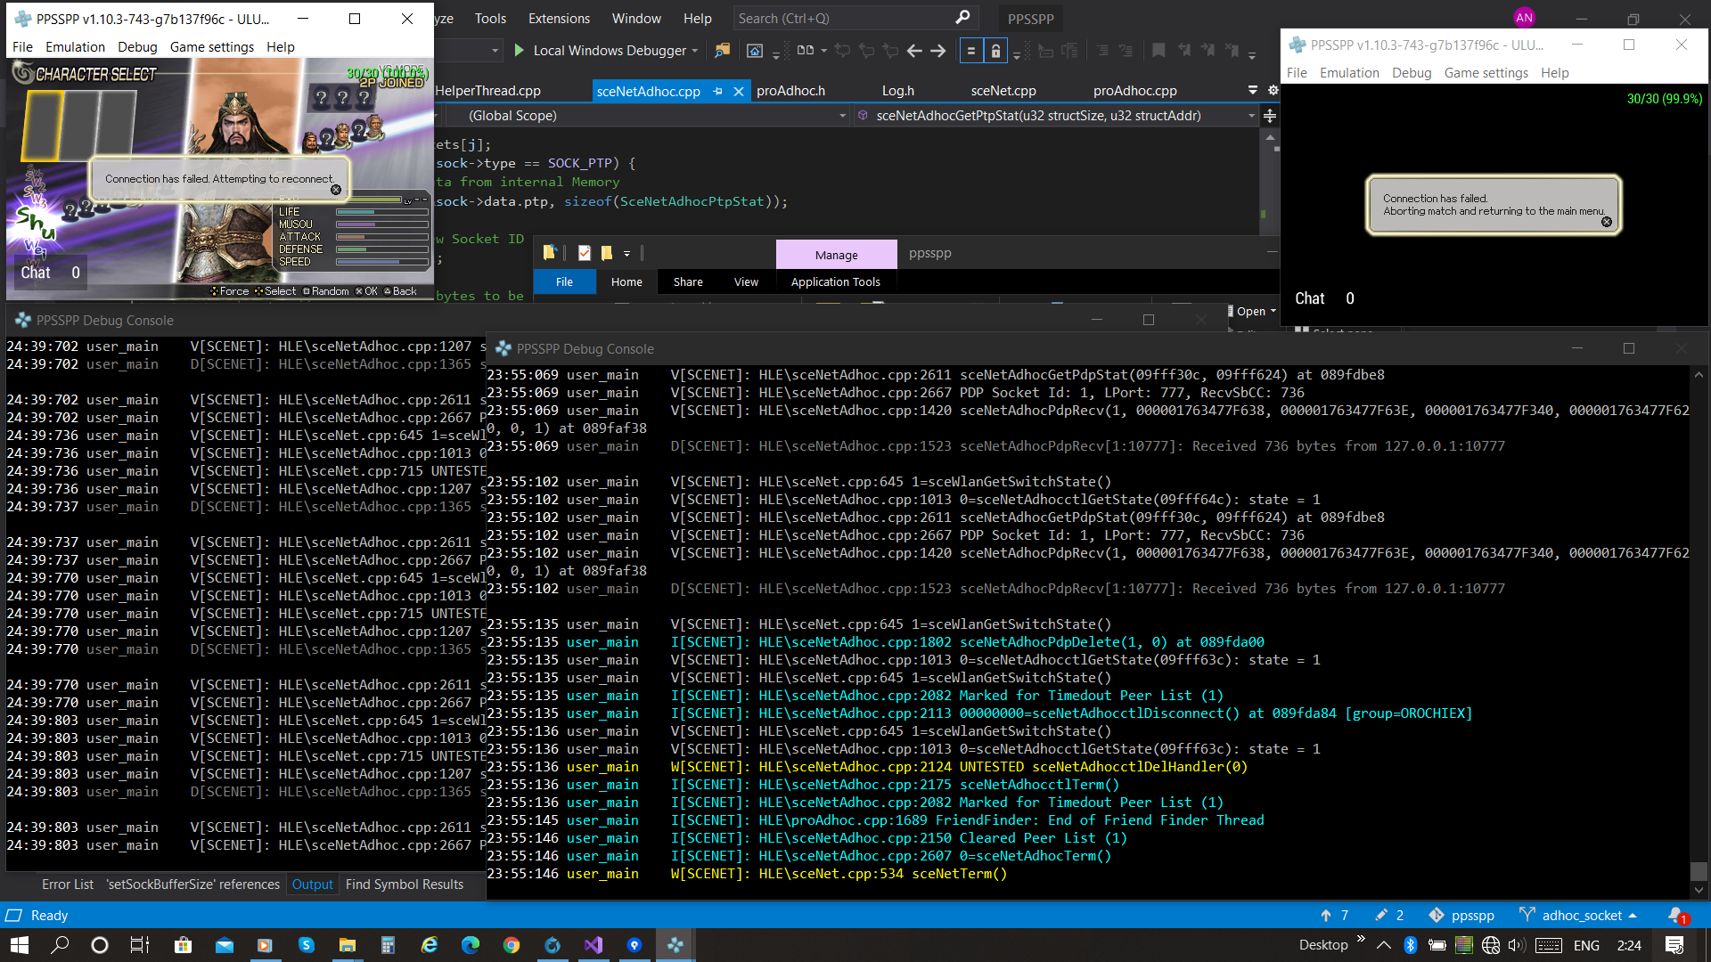Screen dimensions: 1711x962
Task: Click the Navigate Forward arrow in Visual Studio
Action: [x=937, y=51]
